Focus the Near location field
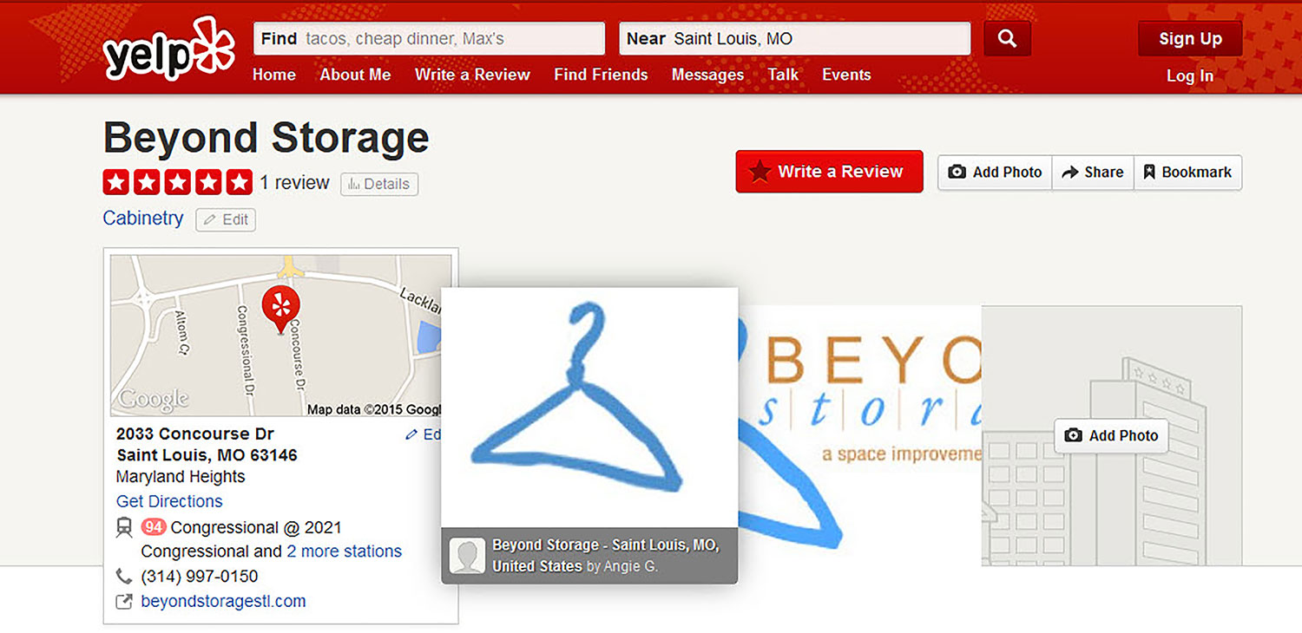Viewport: 1302px width, 633px height. pyautogui.click(x=794, y=38)
